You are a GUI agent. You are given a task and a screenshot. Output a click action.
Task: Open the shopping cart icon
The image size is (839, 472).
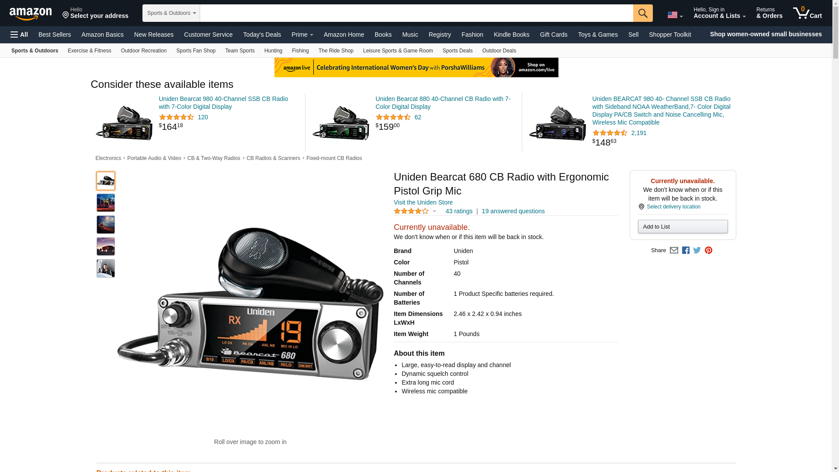tap(807, 13)
